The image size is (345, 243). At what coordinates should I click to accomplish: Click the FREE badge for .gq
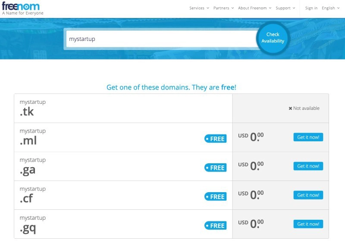(x=215, y=226)
